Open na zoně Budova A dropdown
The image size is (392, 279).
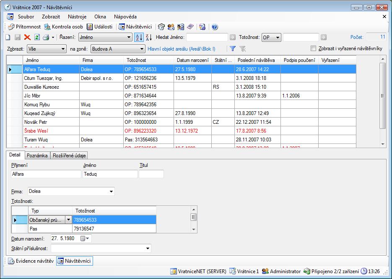pos(118,49)
